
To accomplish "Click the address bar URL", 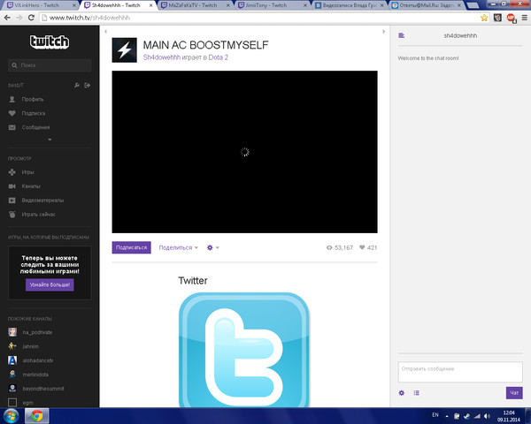I will point(89,18).
